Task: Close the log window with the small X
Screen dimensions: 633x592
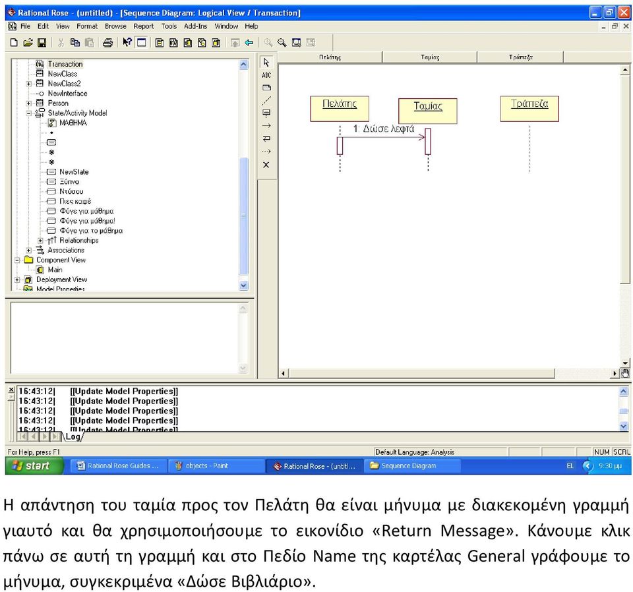Action: [x=11, y=390]
